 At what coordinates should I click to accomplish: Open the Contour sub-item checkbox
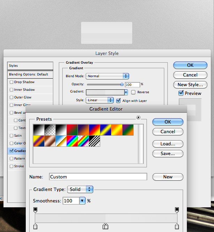coord(16,120)
